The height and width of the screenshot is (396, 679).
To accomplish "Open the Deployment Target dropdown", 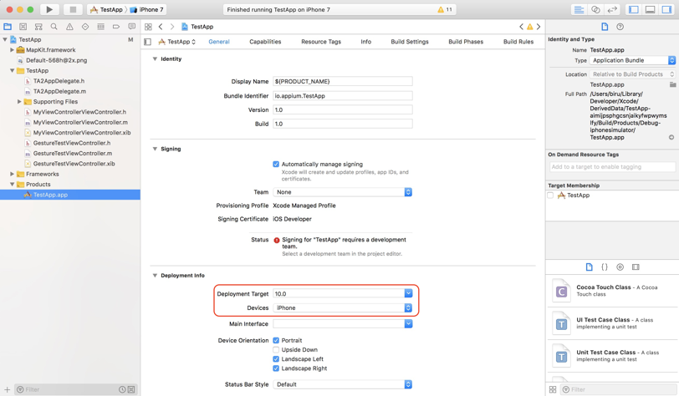I will (x=408, y=294).
